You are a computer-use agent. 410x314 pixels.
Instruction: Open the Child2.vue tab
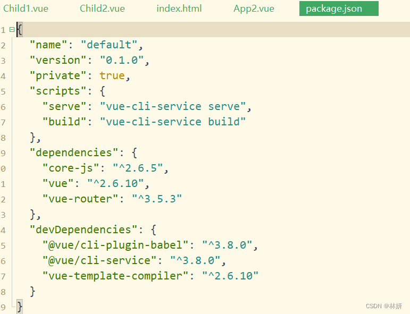click(x=102, y=9)
